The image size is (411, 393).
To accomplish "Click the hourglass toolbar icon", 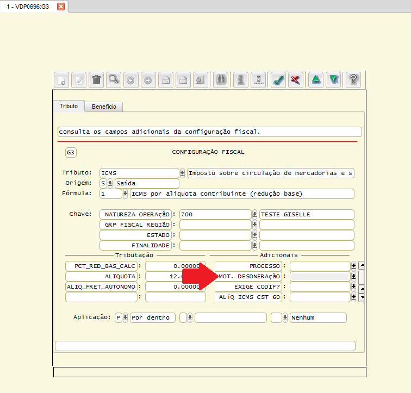I will (258, 80).
